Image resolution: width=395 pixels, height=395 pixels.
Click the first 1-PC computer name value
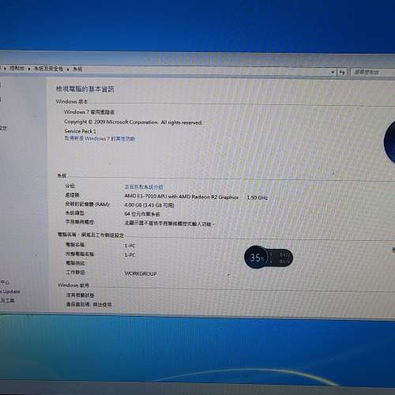[x=130, y=246]
